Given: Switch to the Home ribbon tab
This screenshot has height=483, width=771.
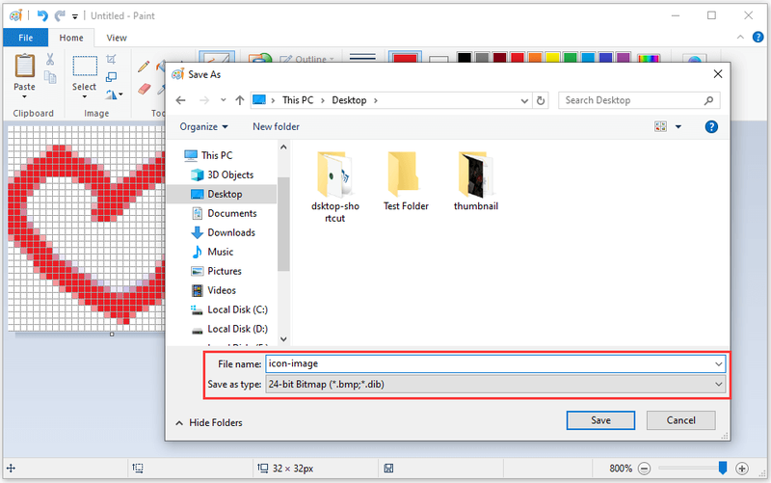Looking at the screenshot, I should click(71, 38).
